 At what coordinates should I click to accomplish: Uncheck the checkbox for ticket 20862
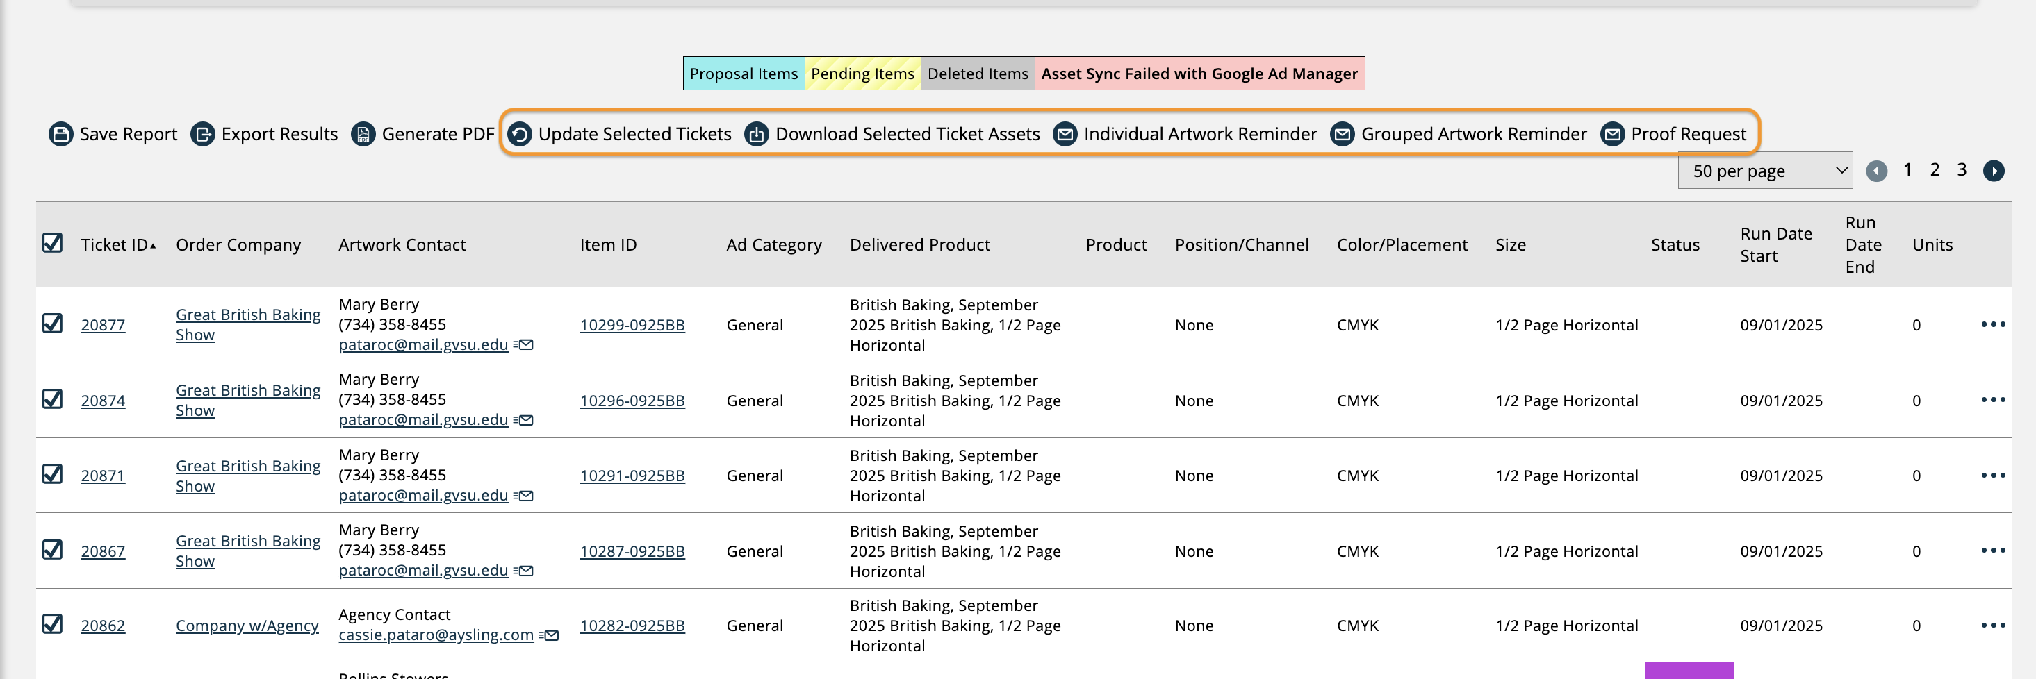[52, 625]
